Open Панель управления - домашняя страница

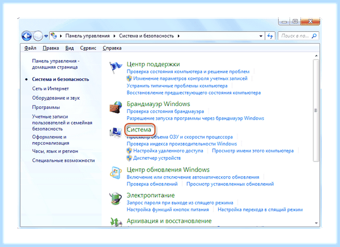coord(56,64)
